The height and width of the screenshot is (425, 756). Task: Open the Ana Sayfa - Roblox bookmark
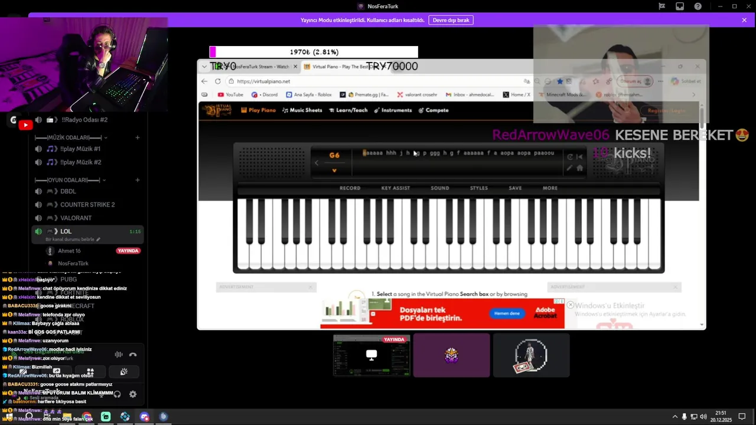[x=309, y=94]
